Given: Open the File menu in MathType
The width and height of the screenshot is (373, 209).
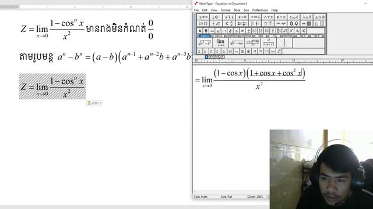Looking at the screenshot, I should (x=196, y=10).
